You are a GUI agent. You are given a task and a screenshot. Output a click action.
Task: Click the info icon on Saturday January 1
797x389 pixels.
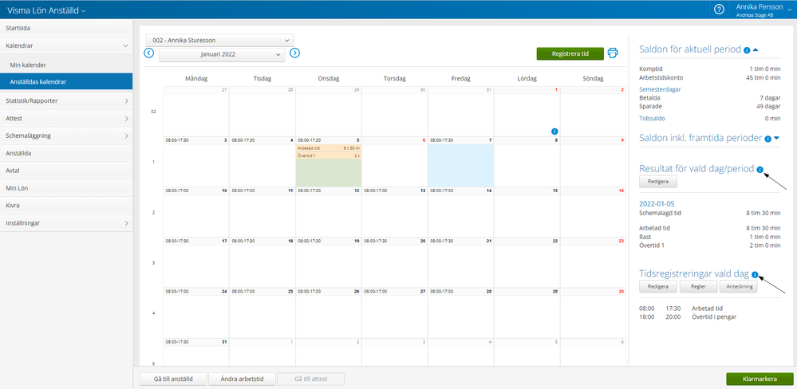tap(554, 131)
